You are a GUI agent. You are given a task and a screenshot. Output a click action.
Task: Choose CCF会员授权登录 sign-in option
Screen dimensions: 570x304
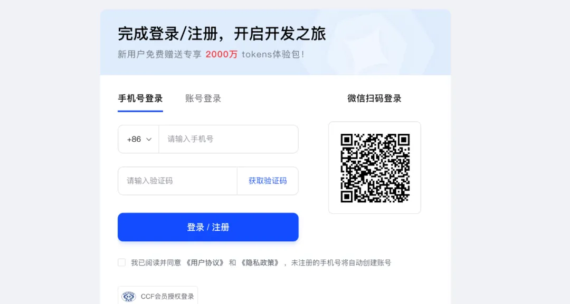pyautogui.click(x=158, y=296)
